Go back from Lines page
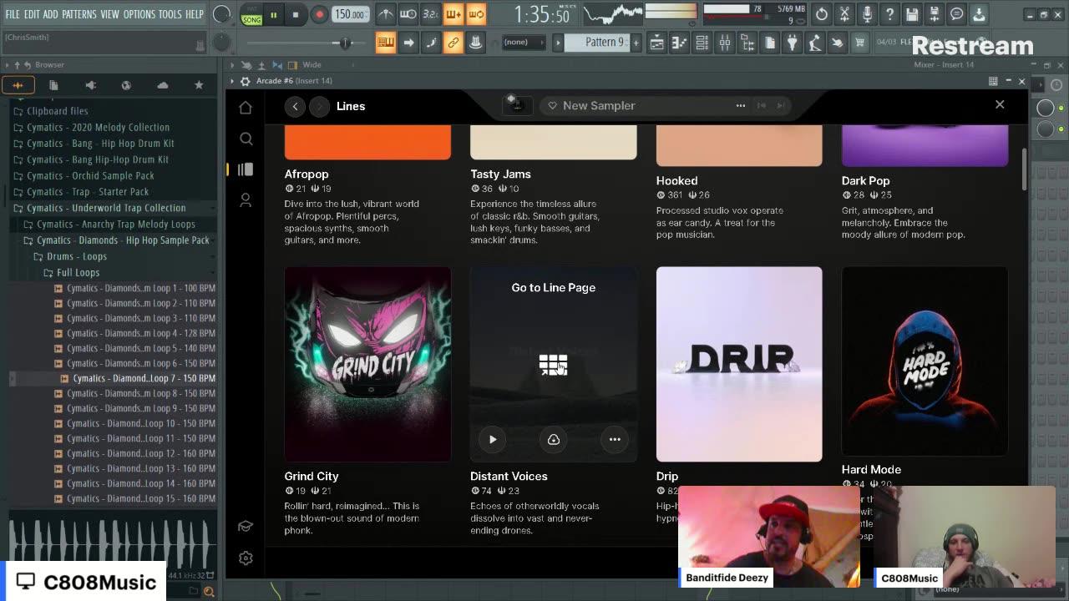The image size is (1069, 601). pyautogui.click(x=295, y=106)
